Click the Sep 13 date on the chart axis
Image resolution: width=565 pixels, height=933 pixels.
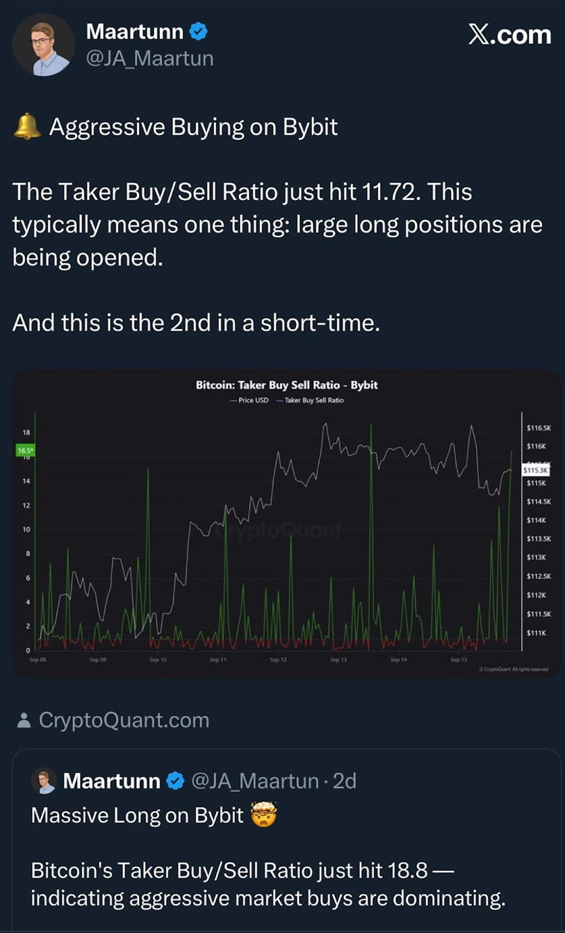coord(338,660)
